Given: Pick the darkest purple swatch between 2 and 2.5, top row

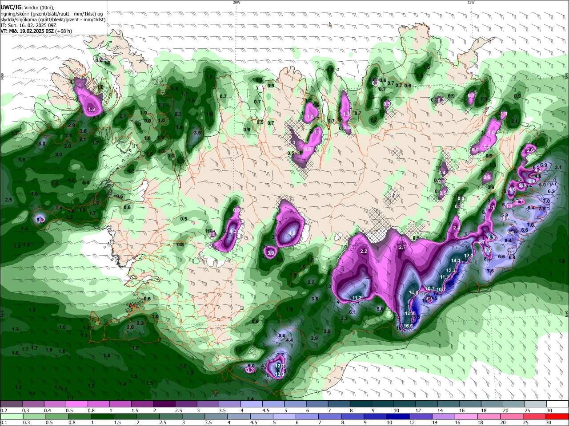Looking at the screenshot, I should (x=164, y=404).
